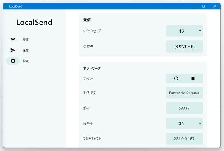Expand the 暗号化 dropdown arrow

point(200,123)
